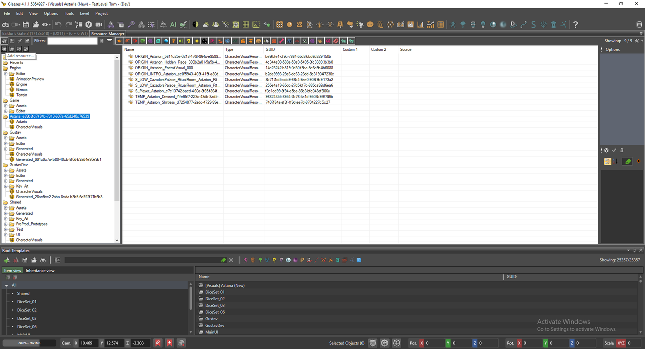Click the Add resource button
This screenshot has width=645, height=349.
tap(4, 49)
